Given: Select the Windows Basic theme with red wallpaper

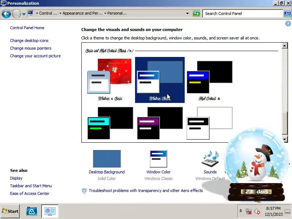Looking at the screenshot, I should click(x=110, y=80).
